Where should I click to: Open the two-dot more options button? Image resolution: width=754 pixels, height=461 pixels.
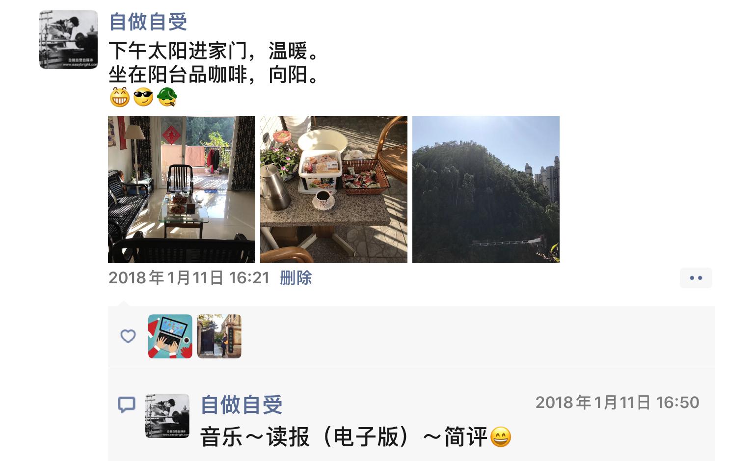click(x=696, y=278)
